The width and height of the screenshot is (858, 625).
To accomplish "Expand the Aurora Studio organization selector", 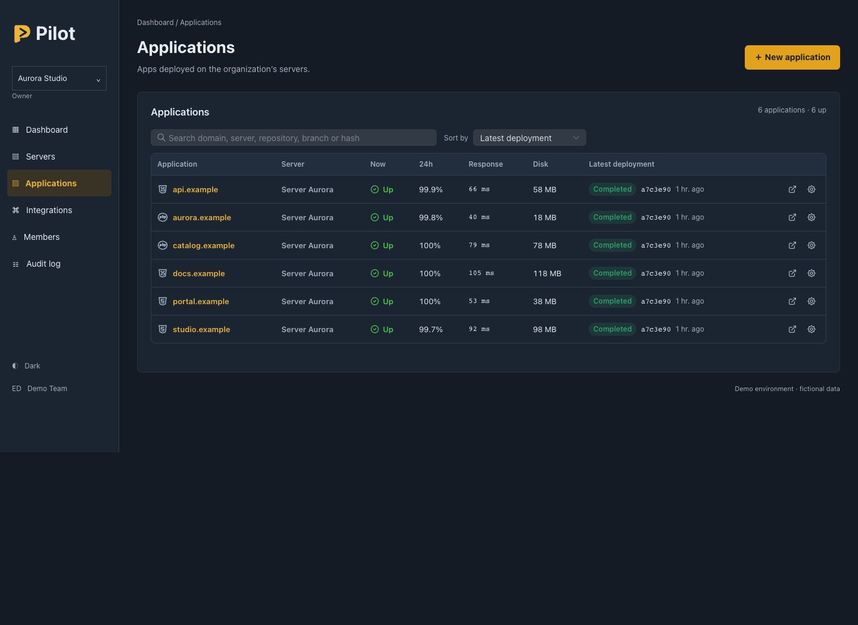I will 59,79.
